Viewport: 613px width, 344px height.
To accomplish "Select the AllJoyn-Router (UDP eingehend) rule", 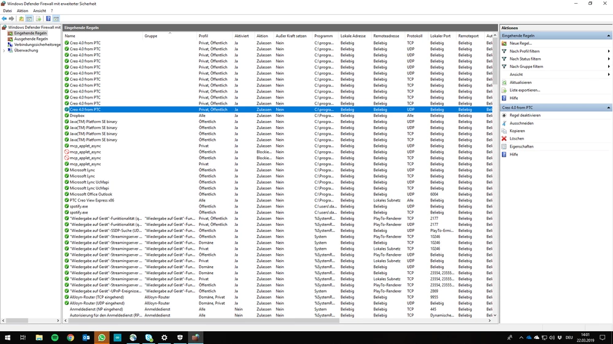I will [277, 303].
